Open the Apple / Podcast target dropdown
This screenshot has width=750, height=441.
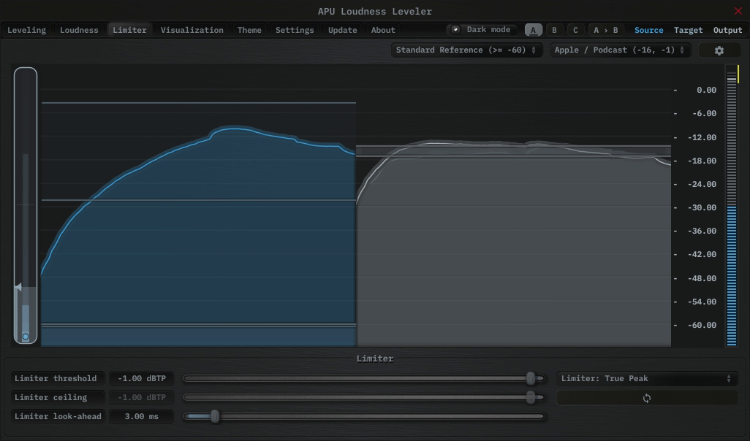tap(620, 50)
